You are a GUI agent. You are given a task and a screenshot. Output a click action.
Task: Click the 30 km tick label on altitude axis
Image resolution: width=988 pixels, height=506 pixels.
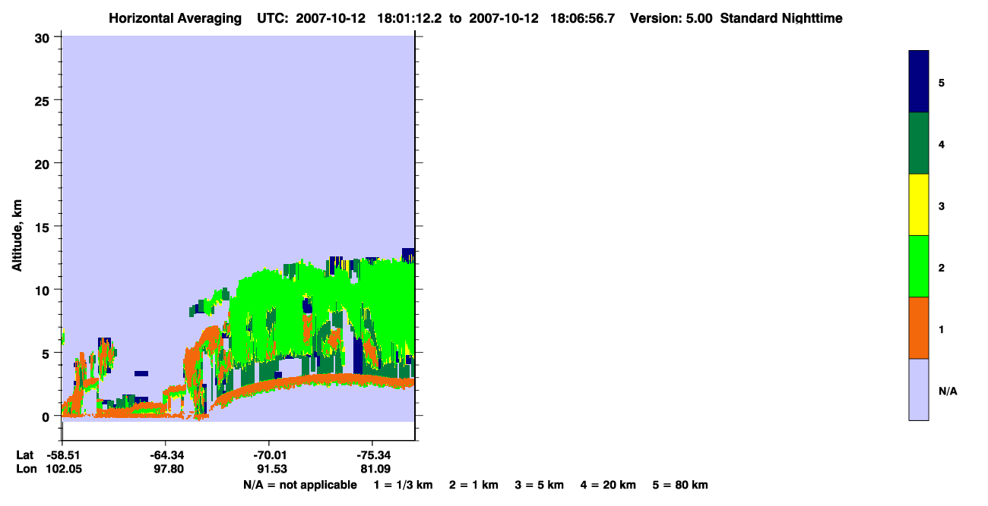[43, 37]
